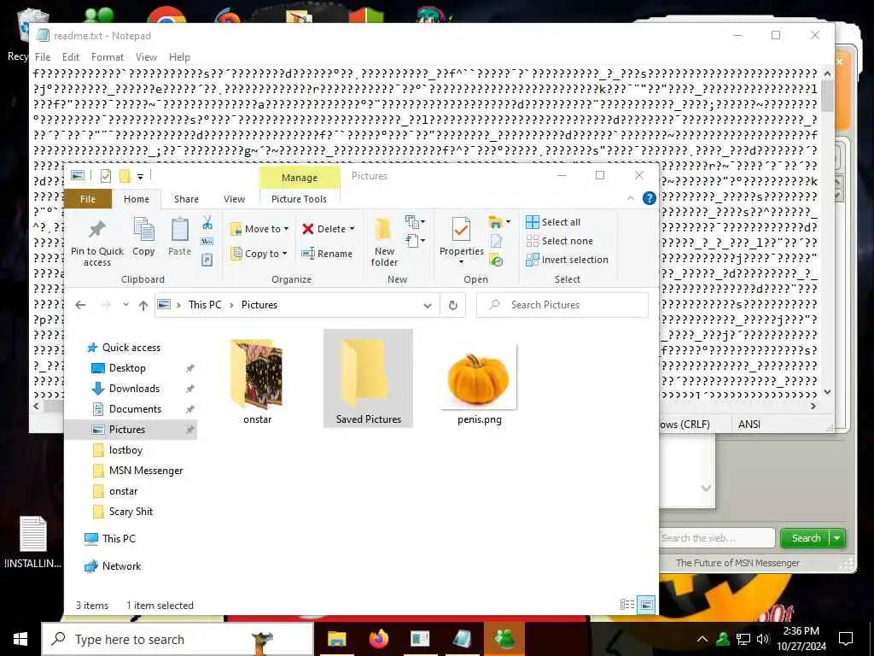Select the lostboy folder in navigation pane
The height and width of the screenshot is (656, 874).
(x=125, y=450)
